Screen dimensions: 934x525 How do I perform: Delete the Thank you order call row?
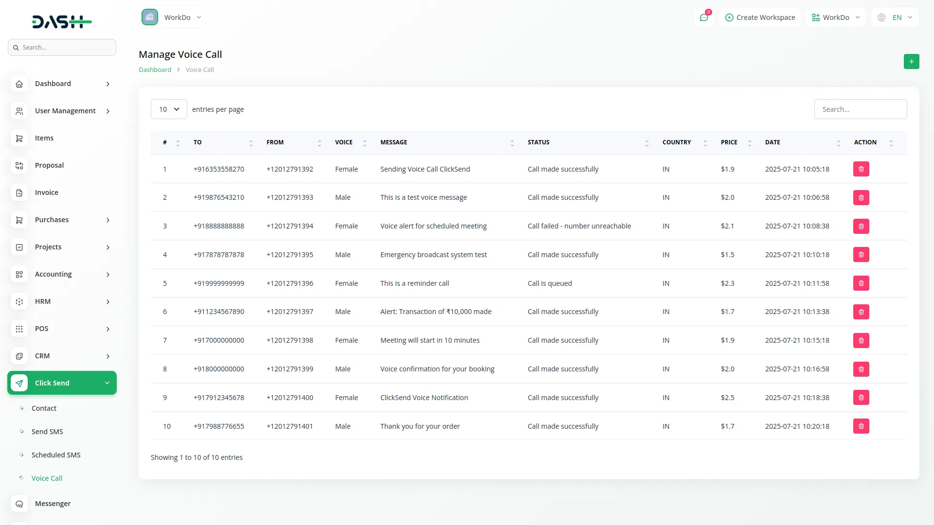[x=861, y=426]
